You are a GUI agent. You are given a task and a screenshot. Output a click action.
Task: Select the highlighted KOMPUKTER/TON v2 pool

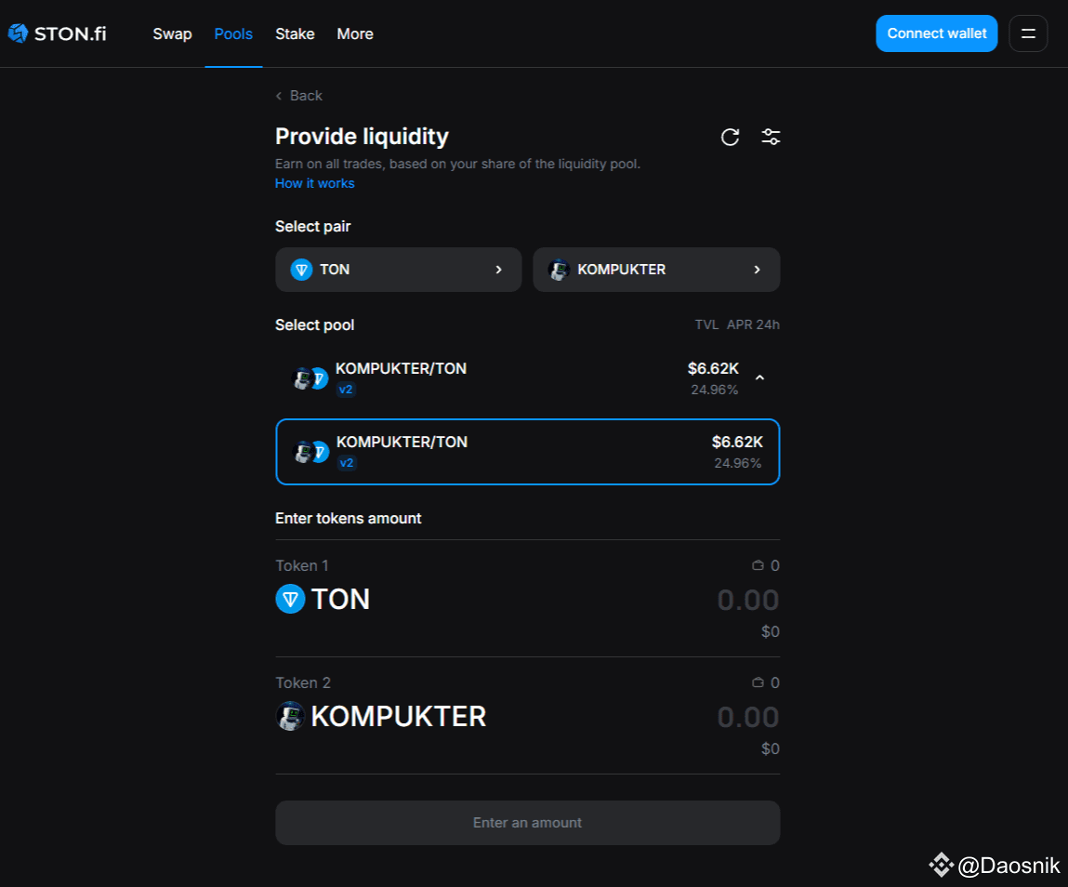coord(528,452)
